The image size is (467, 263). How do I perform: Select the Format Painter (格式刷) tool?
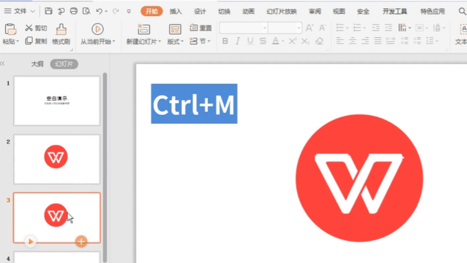coord(61,34)
